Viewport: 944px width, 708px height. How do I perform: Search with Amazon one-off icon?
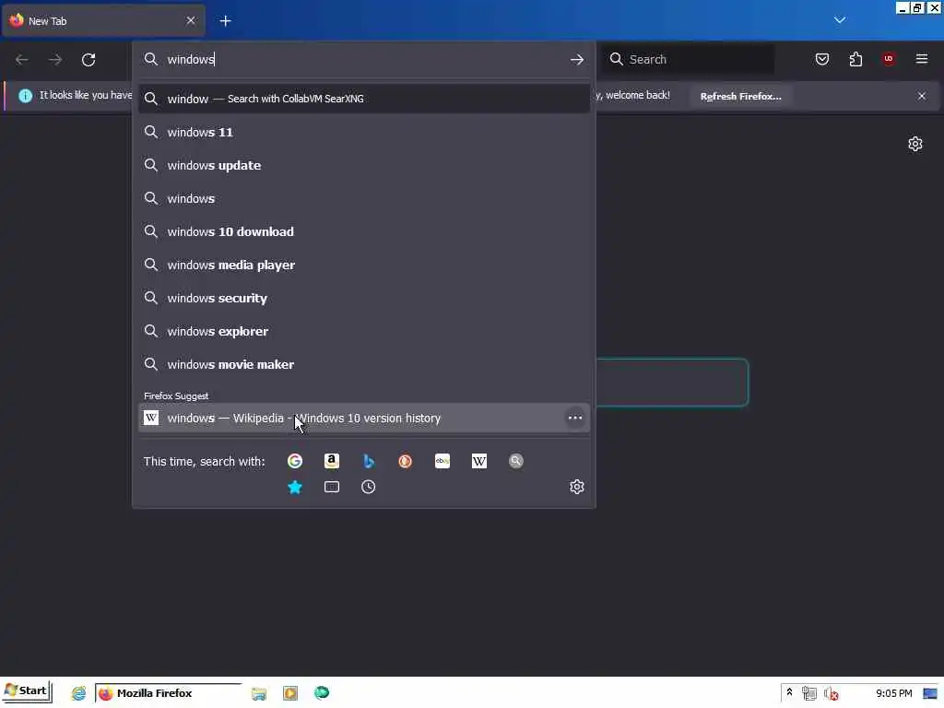332,461
